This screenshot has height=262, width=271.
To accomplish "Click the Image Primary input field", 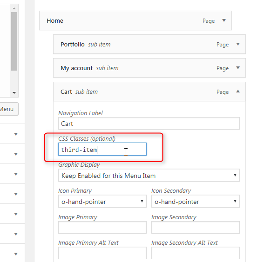I will pyautogui.click(x=102, y=227).
